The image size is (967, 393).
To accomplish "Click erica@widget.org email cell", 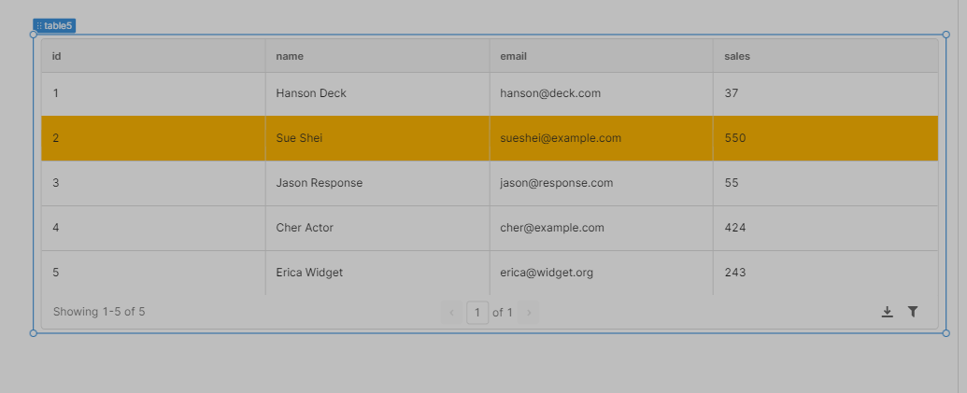I will tap(547, 273).
